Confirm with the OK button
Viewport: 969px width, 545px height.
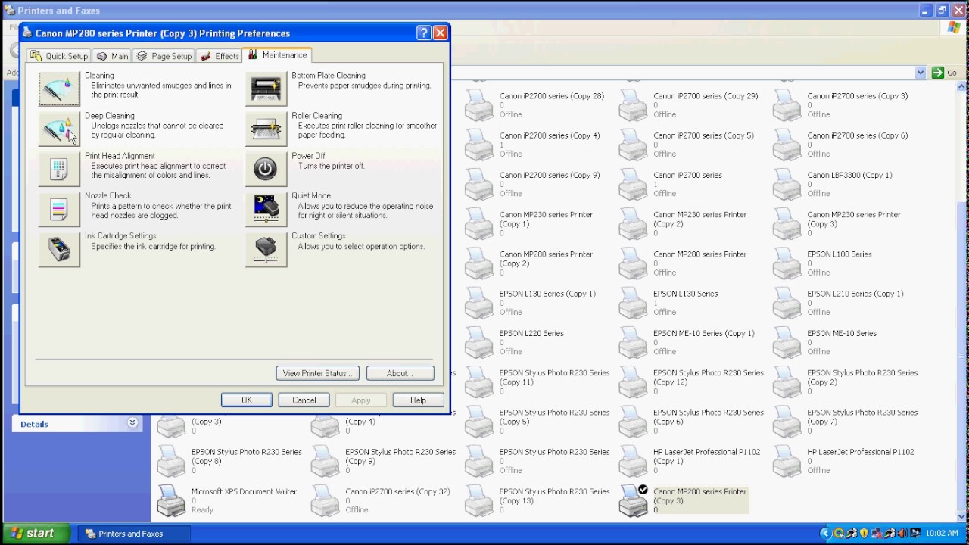coord(247,400)
